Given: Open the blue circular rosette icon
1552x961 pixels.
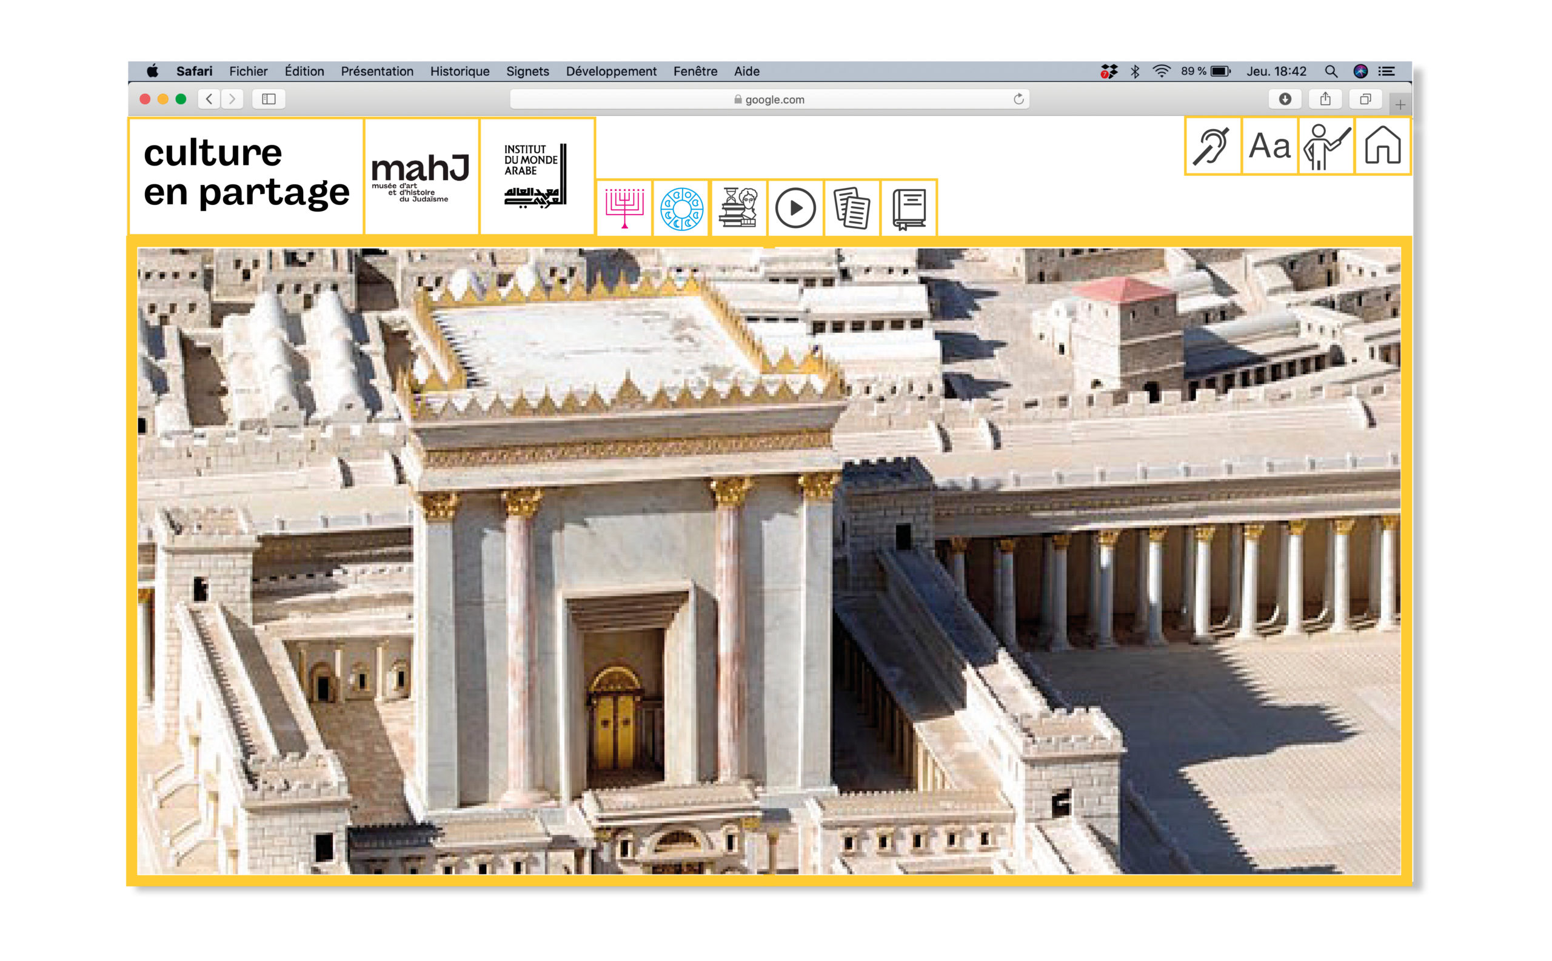Looking at the screenshot, I should (x=681, y=208).
